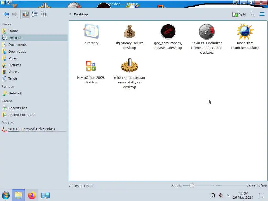This screenshot has height=201, width=268.
Task: Open Home in Places
Action: (34, 31)
